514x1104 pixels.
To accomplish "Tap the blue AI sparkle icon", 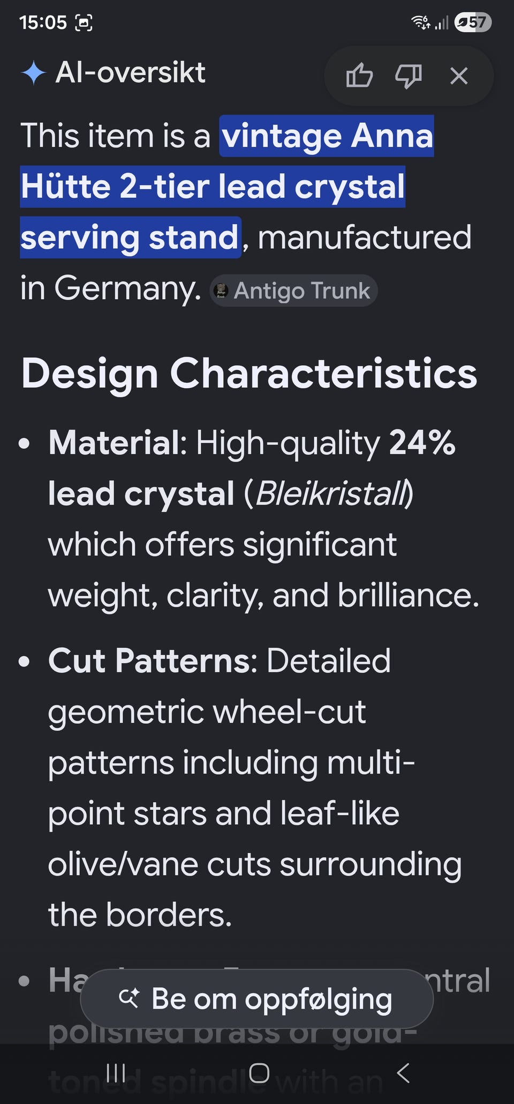I will (34, 72).
